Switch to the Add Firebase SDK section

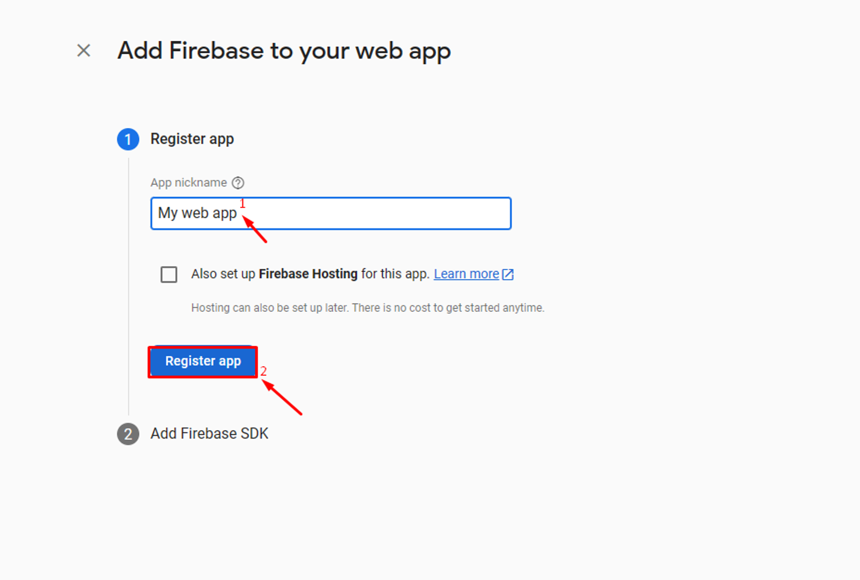point(209,433)
